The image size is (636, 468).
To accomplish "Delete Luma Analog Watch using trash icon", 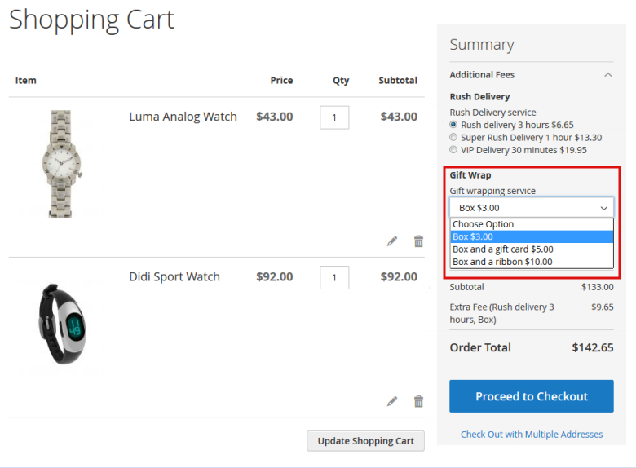I will point(418,241).
